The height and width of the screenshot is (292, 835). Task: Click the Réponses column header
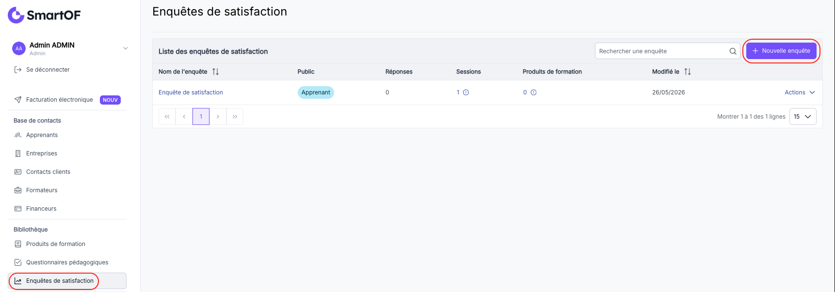399,72
